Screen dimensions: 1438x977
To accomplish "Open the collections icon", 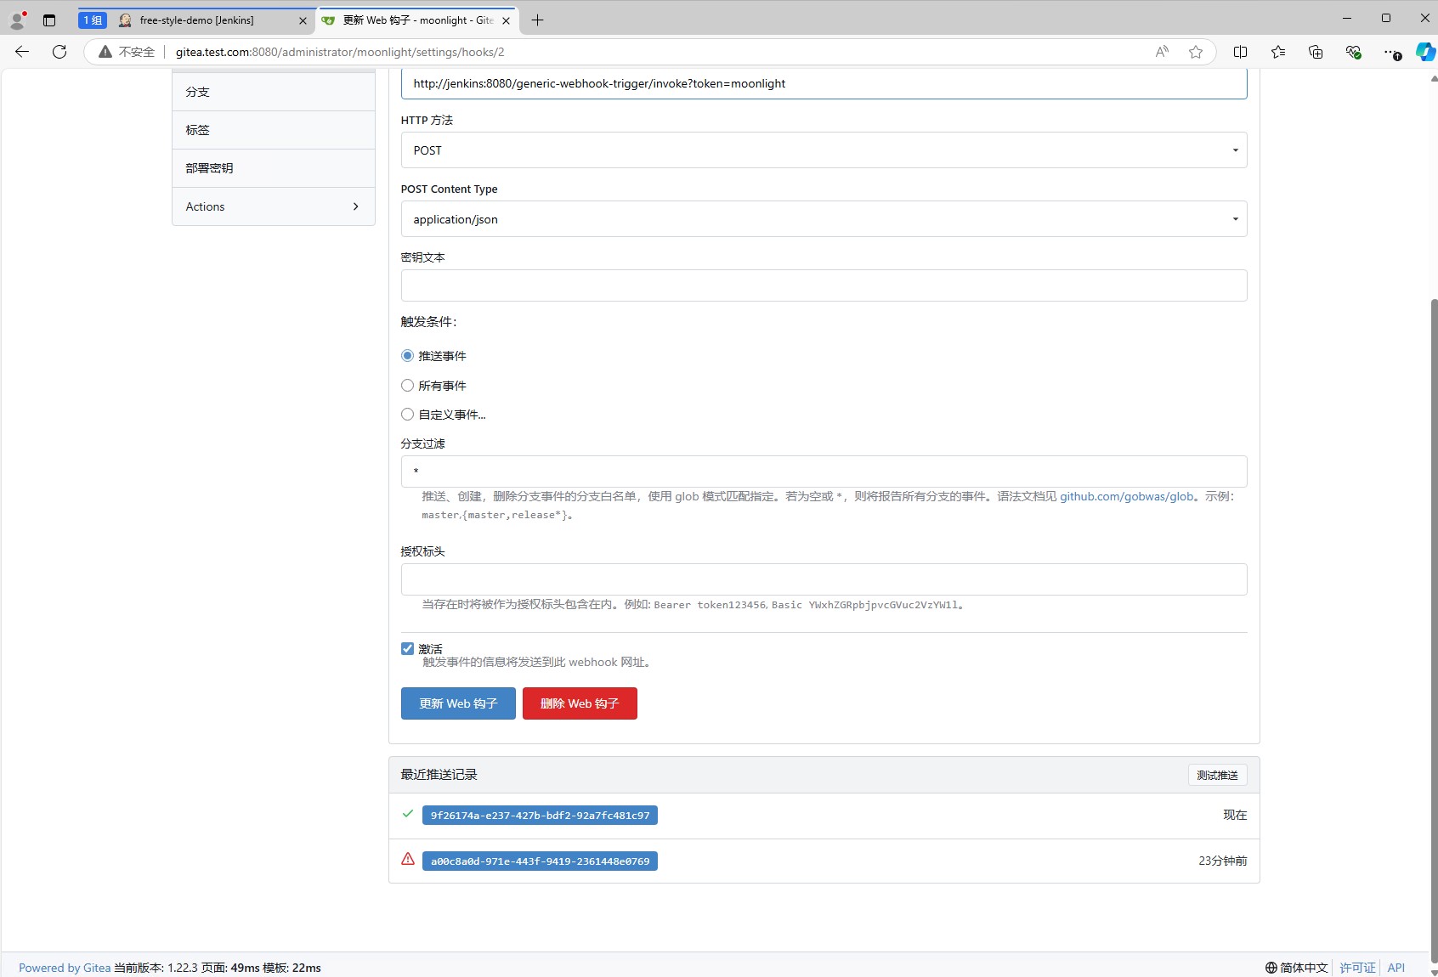I will pos(1316,52).
